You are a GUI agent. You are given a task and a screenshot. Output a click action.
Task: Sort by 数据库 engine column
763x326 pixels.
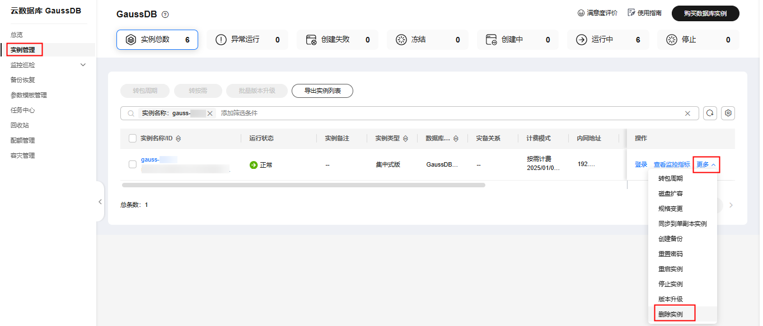456,138
